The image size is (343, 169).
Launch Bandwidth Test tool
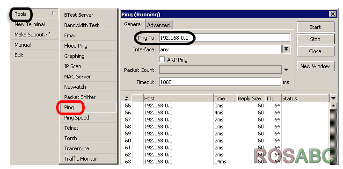pyautogui.click(x=88, y=25)
